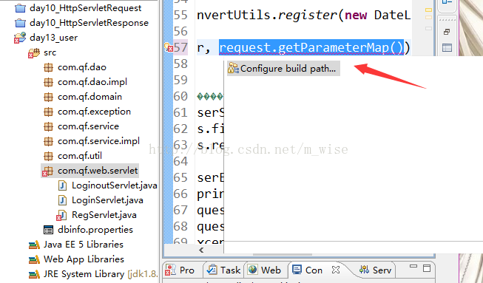Click the error quick-fix marker on line 57
This screenshot has height=283, width=483.
(169, 47)
